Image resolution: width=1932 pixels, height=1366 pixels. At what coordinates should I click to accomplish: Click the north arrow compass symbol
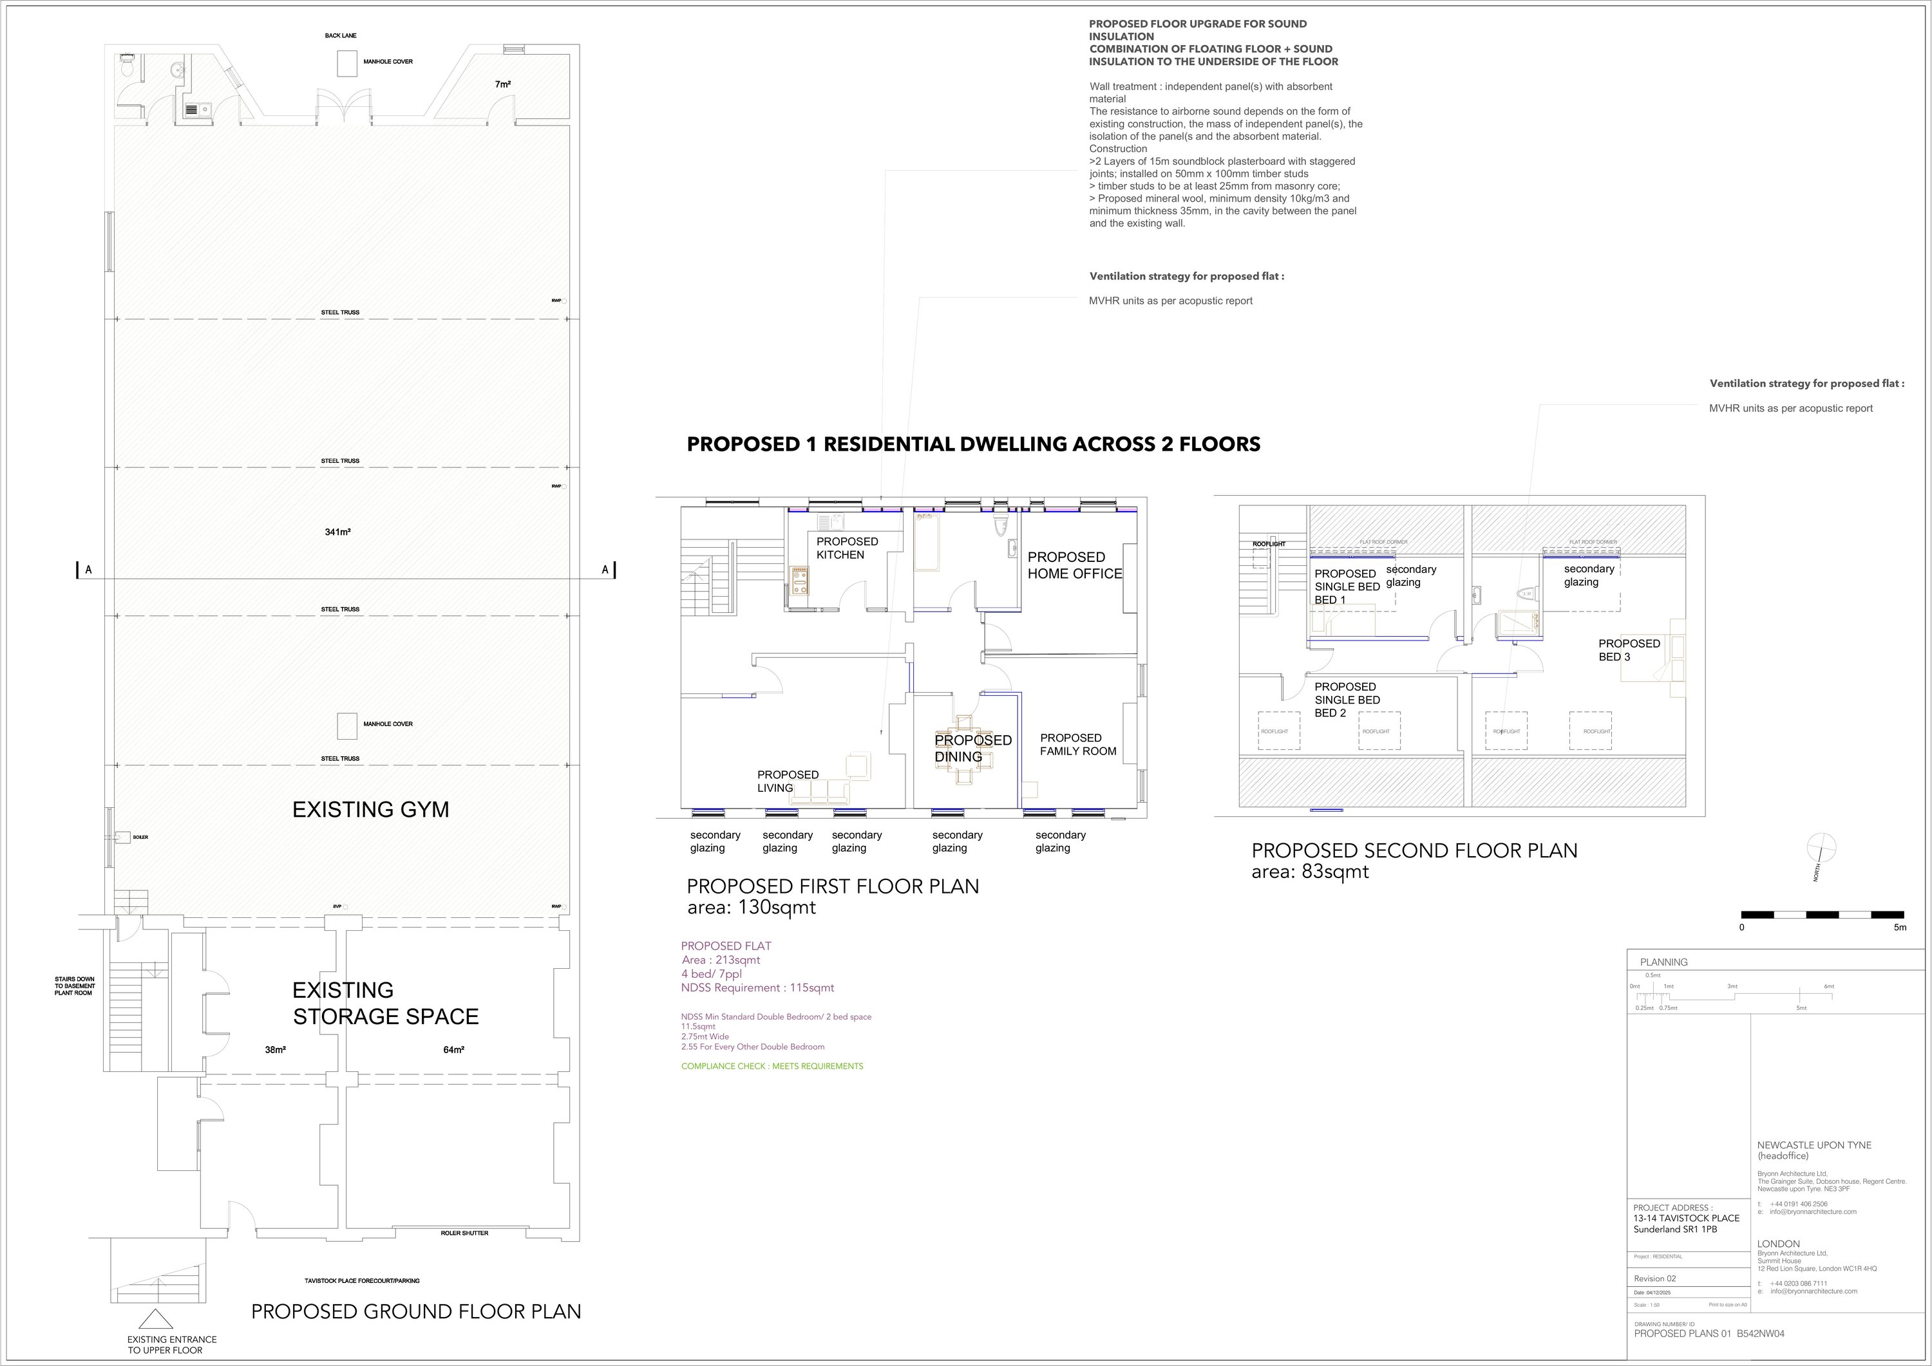click(1821, 848)
